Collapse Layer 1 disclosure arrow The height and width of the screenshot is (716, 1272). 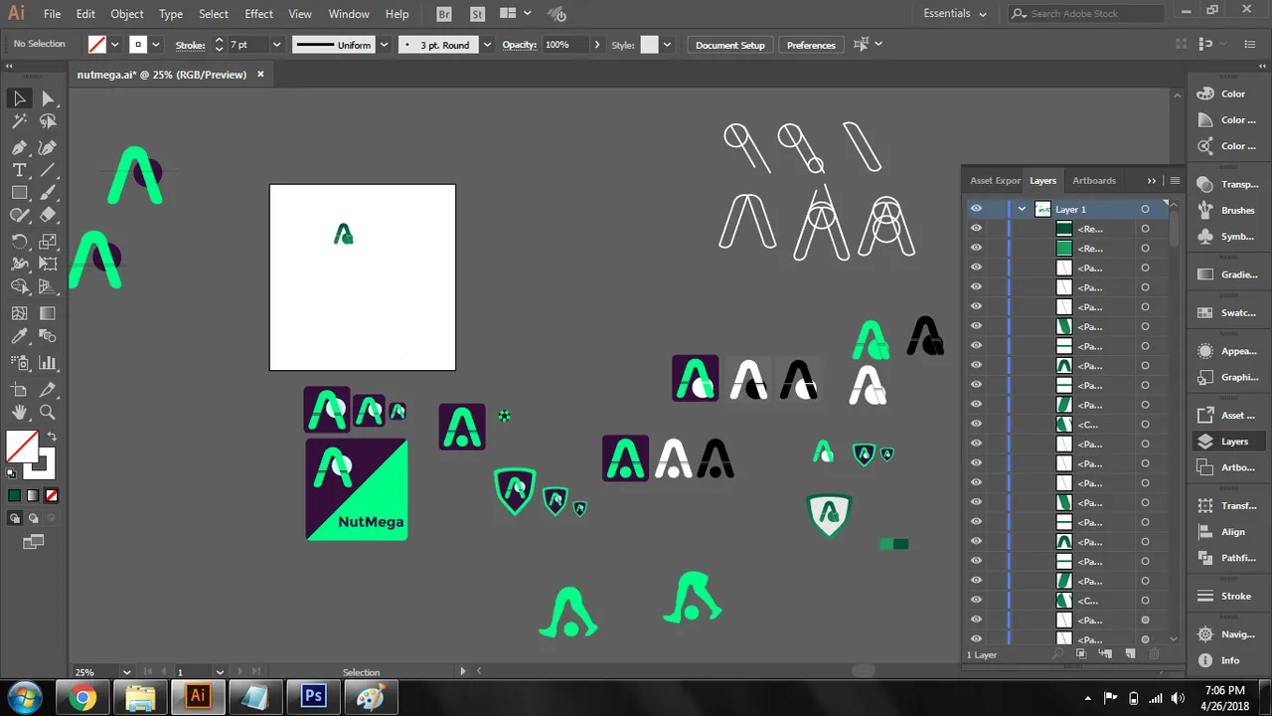pyautogui.click(x=1022, y=209)
